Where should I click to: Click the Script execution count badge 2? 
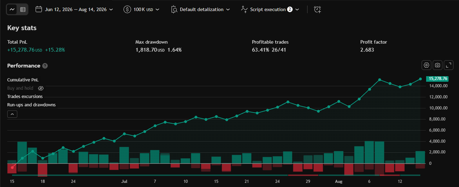tap(290, 9)
